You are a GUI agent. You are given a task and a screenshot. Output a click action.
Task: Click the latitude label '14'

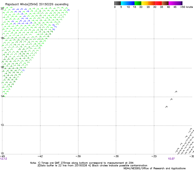click(2, 96)
